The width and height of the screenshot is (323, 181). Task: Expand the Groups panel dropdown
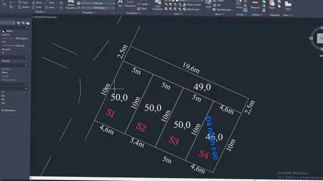pyautogui.click(x=241, y=15)
